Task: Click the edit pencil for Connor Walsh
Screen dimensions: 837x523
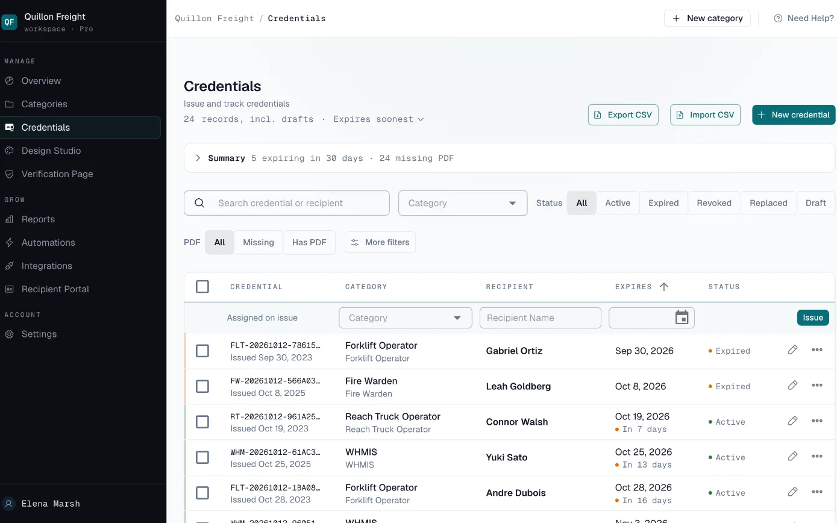Action: pos(792,421)
